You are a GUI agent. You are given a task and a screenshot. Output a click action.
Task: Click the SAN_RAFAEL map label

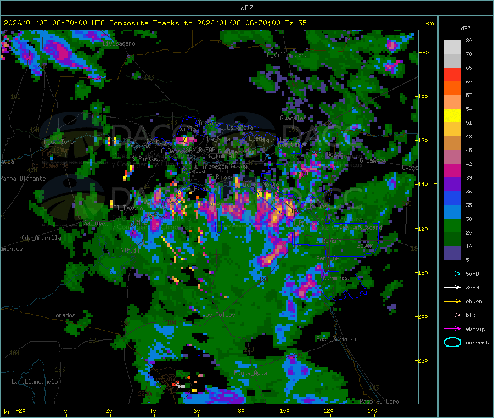[x=201, y=150]
